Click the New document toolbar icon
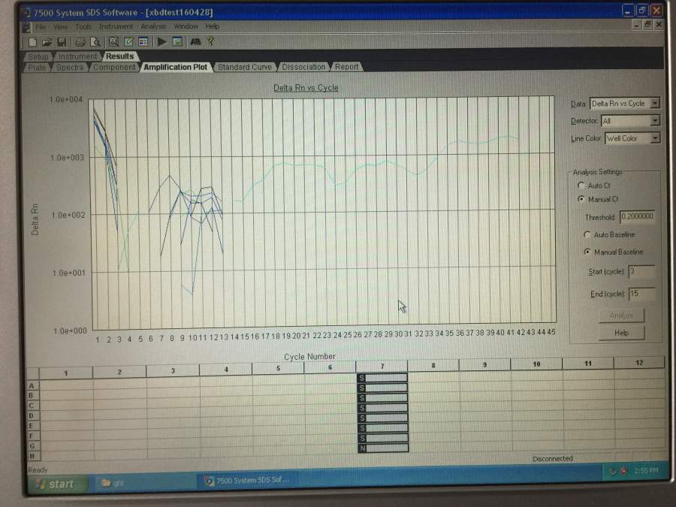 pyautogui.click(x=32, y=42)
